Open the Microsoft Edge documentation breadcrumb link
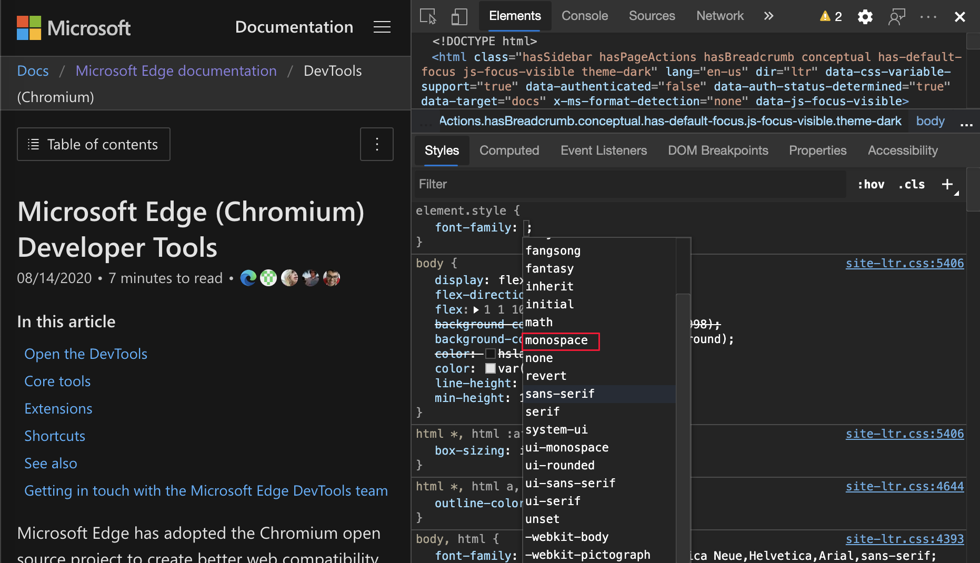 [176, 71]
